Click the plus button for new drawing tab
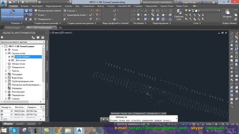The width and height of the screenshot is (239, 134). pyautogui.click(x=60, y=28)
